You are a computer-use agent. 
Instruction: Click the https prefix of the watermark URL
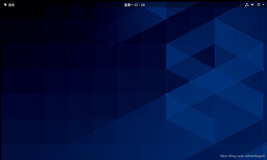[224, 156]
